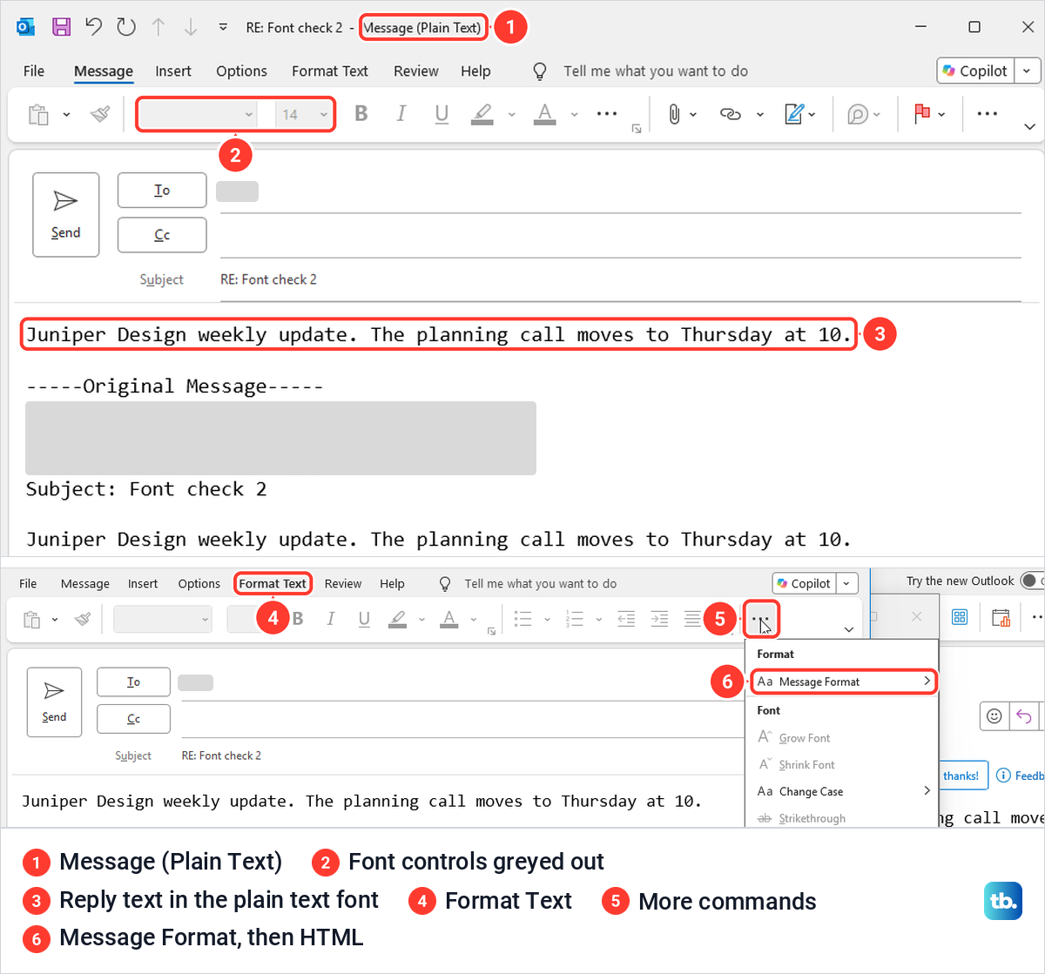Image resolution: width=1045 pixels, height=974 pixels.
Task: Choose Shrink Font in the Font menu
Action: (x=843, y=764)
